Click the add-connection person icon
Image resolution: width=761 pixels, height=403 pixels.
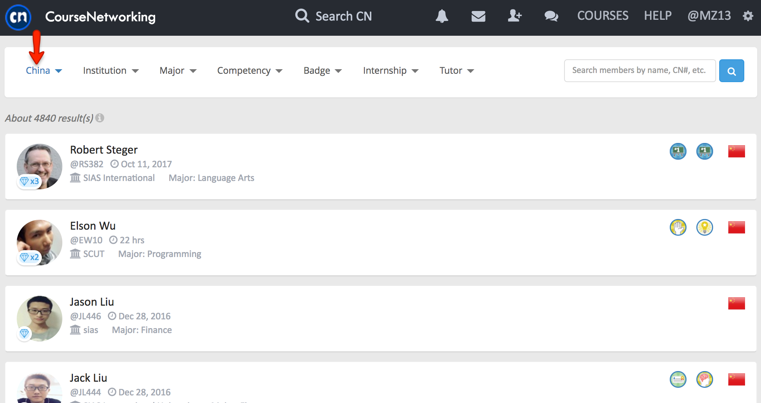coord(515,16)
